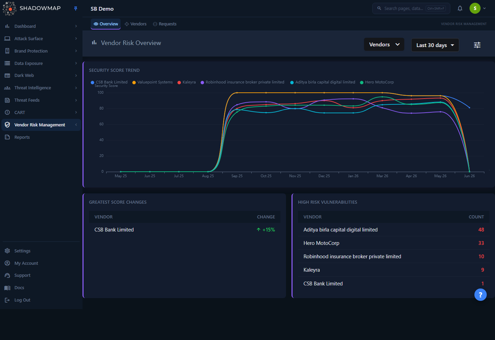Screen dimensions: 495x340
Task: Collapse the Vendor Risk Management chevron
Action: pyautogui.click(x=76, y=125)
